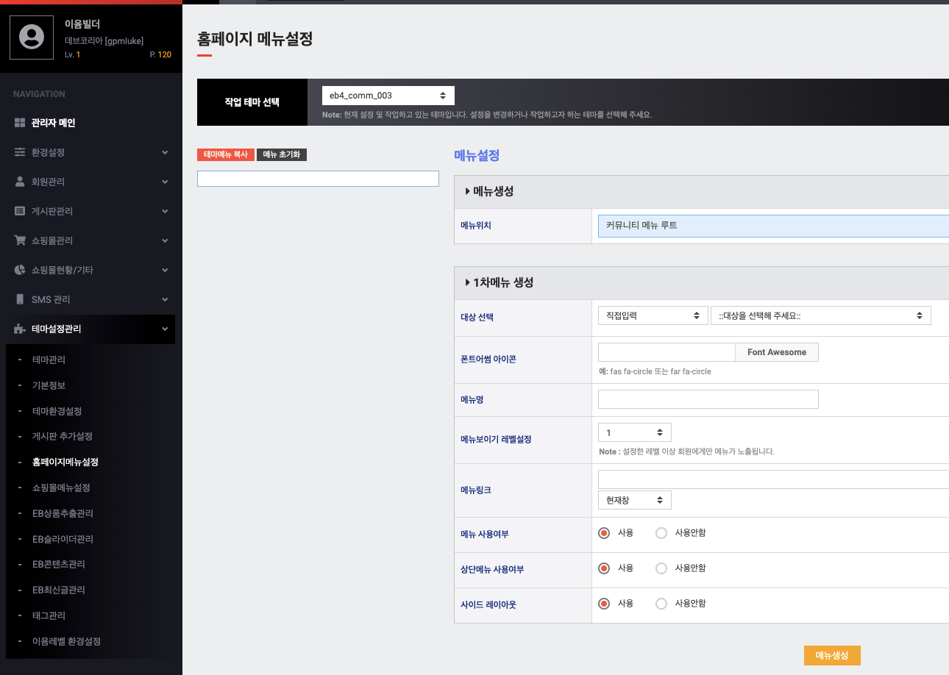Open the 게시판 추가설정 submenu item
Image resolution: width=949 pixels, height=675 pixels.
63,437
